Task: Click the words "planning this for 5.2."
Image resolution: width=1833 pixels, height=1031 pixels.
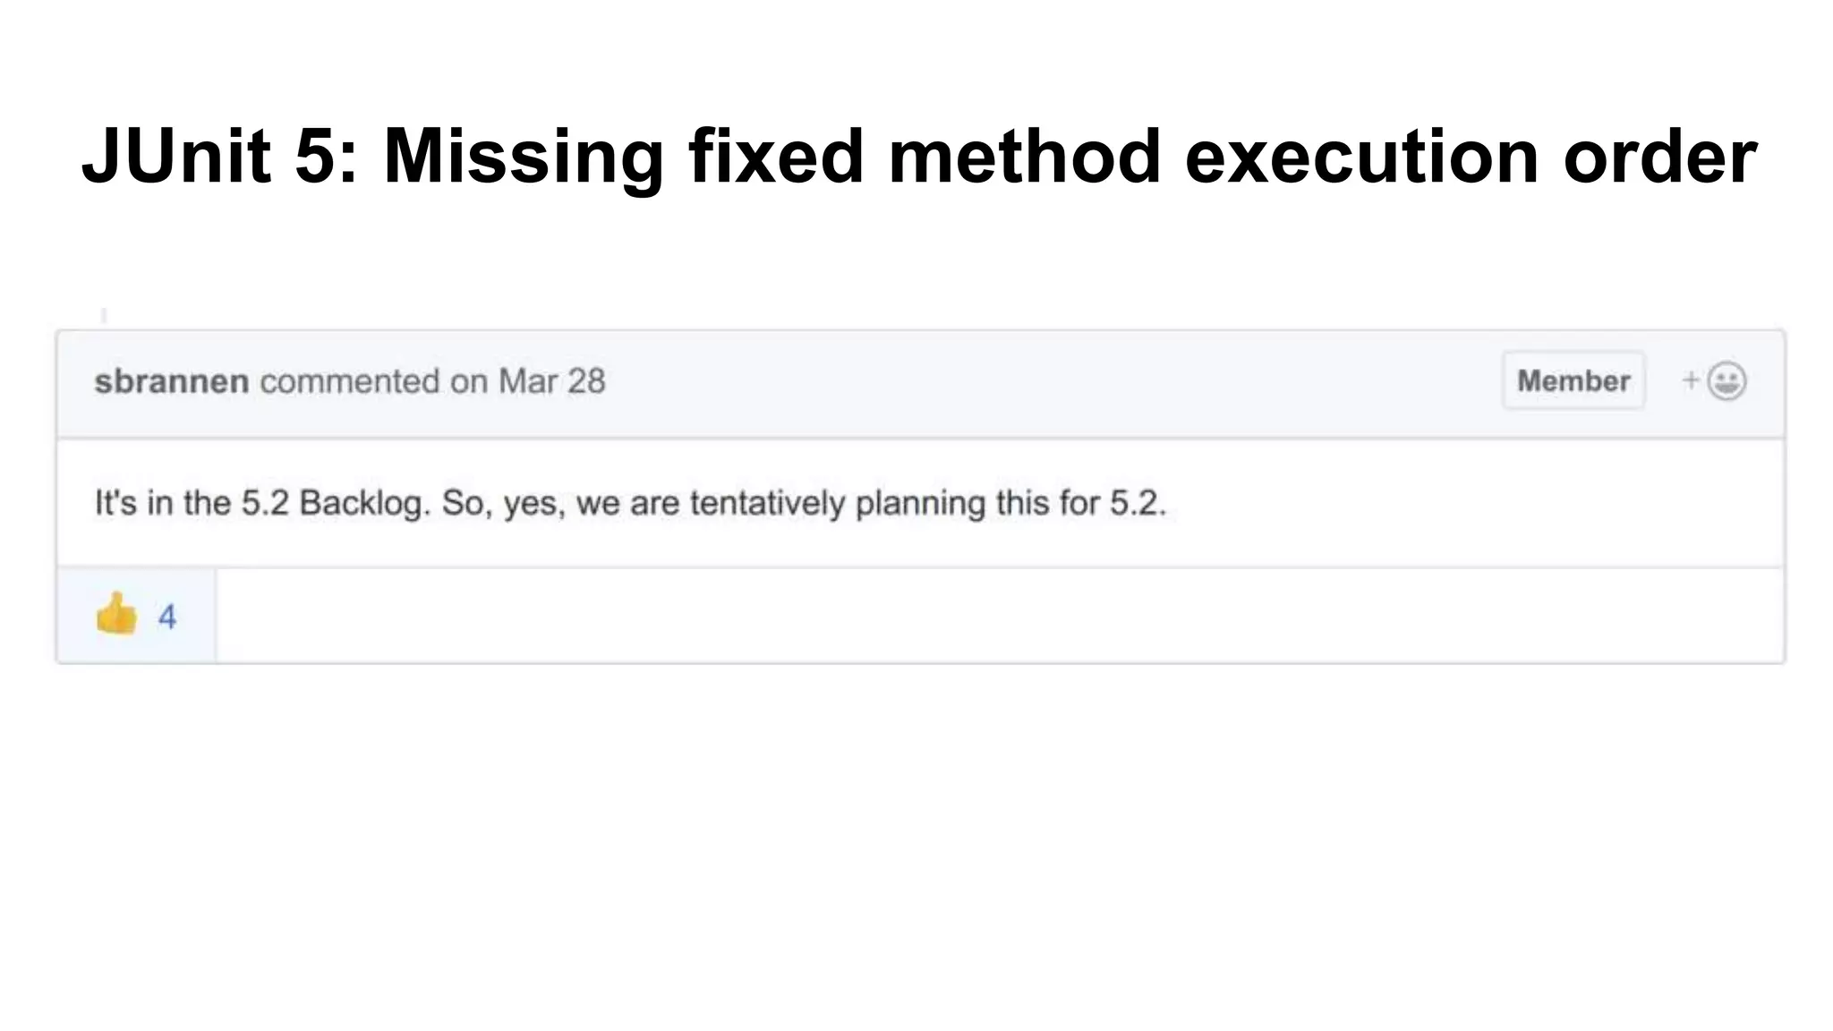Action: (x=1010, y=503)
